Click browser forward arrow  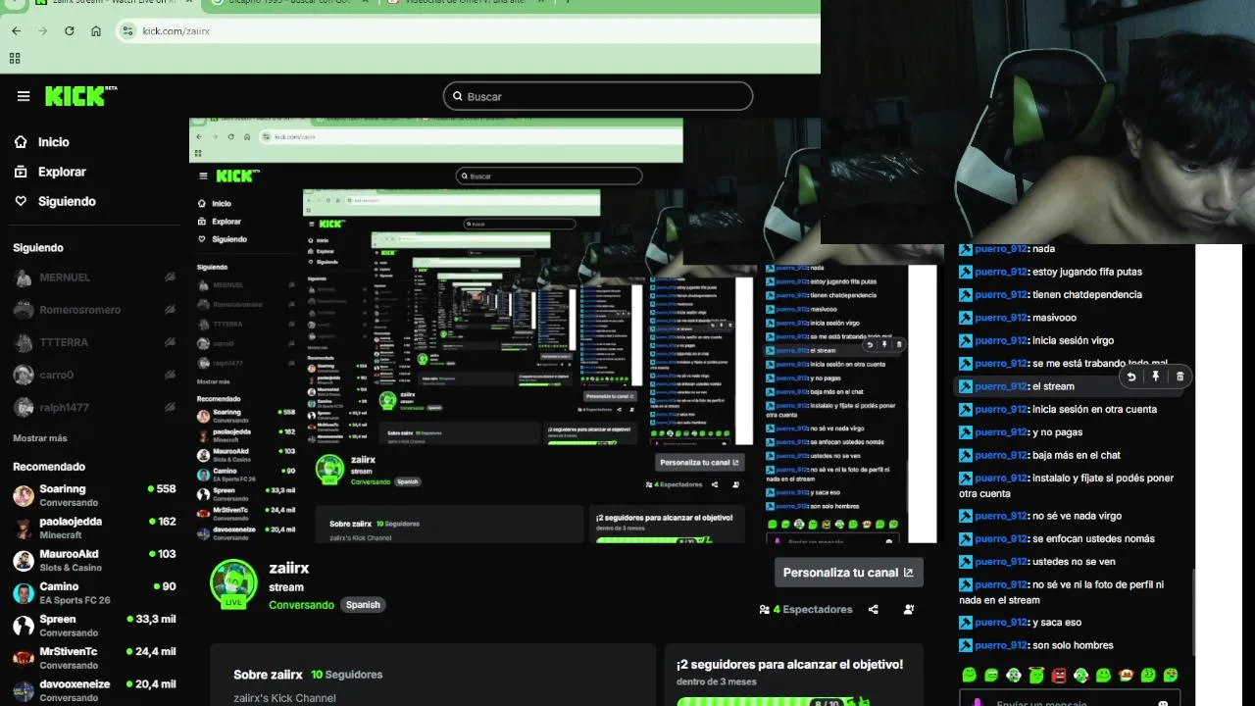click(x=42, y=31)
